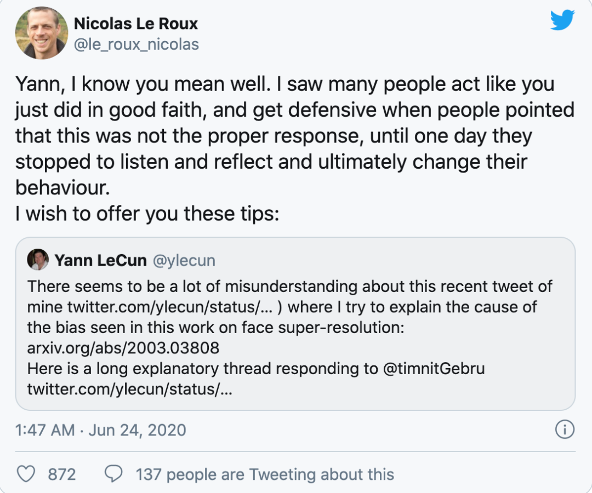Image resolution: width=592 pixels, height=493 pixels.
Task: Open Nicolas Le Roux's profile photo
Action: tap(41, 33)
